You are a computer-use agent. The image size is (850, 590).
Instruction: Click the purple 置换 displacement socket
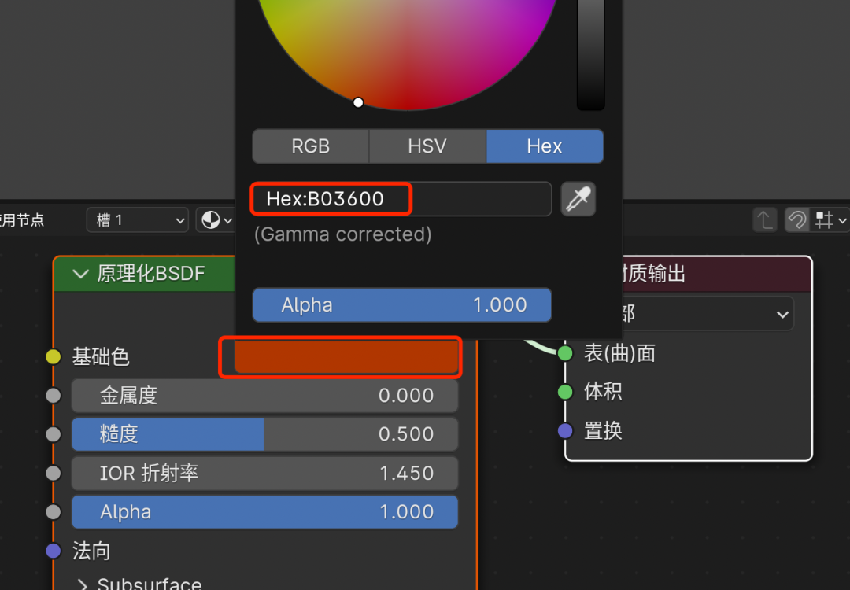click(x=565, y=431)
